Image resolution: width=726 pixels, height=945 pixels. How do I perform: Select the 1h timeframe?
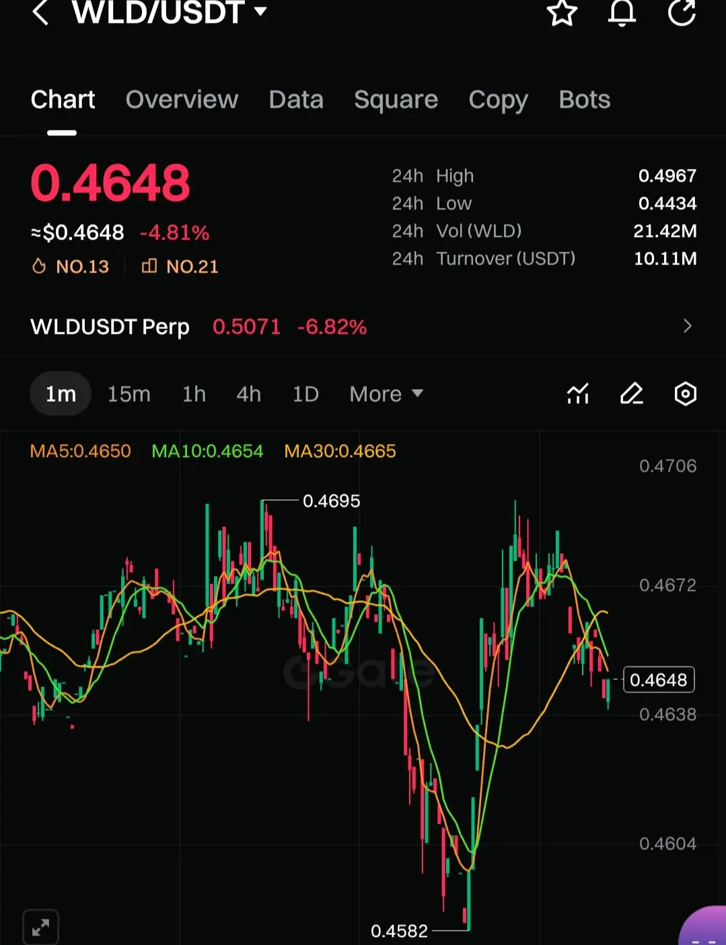(x=194, y=394)
